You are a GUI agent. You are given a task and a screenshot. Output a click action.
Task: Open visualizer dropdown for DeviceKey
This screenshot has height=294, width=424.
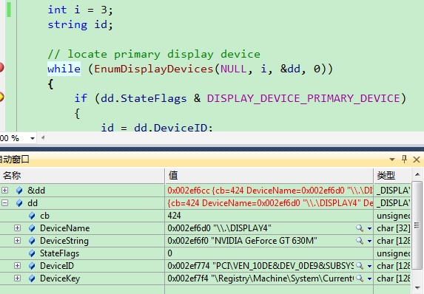[x=369, y=278]
